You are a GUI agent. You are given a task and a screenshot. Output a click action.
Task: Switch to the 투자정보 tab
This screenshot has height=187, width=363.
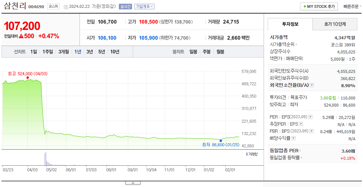(x=290, y=24)
